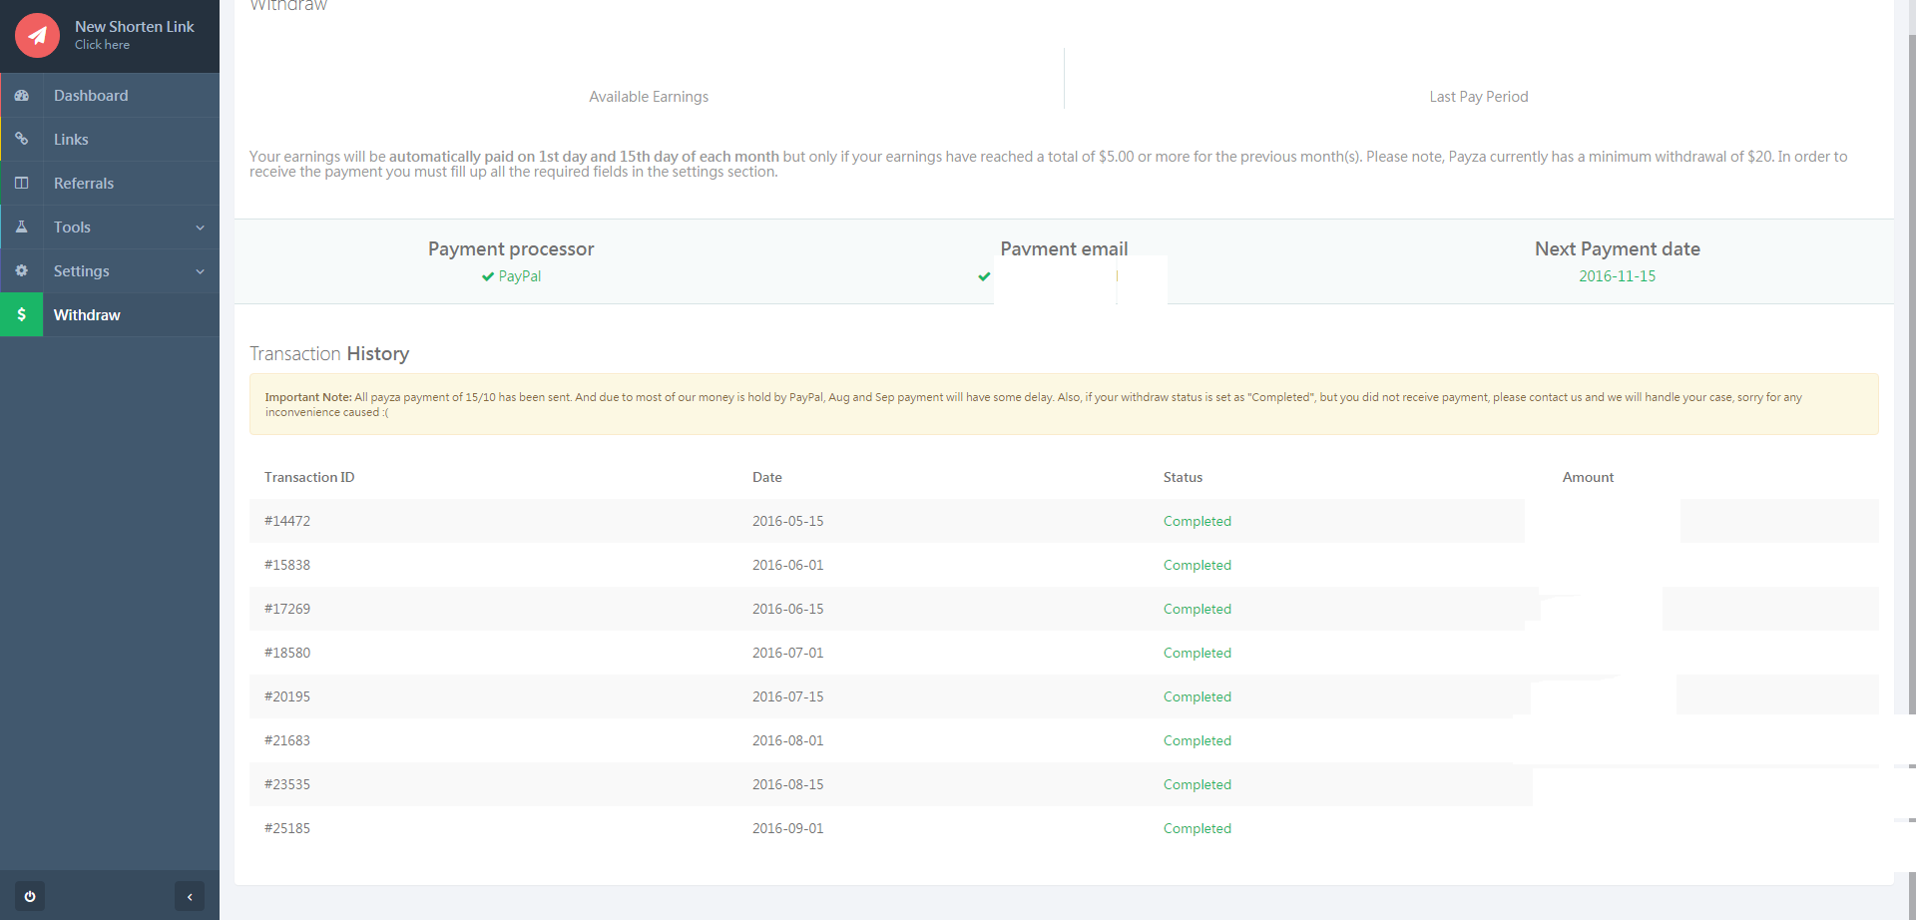The height and width of the screenshot is (920, 1916).
Task: Expand the Settings submenu arrow
Action: point(200,271)
